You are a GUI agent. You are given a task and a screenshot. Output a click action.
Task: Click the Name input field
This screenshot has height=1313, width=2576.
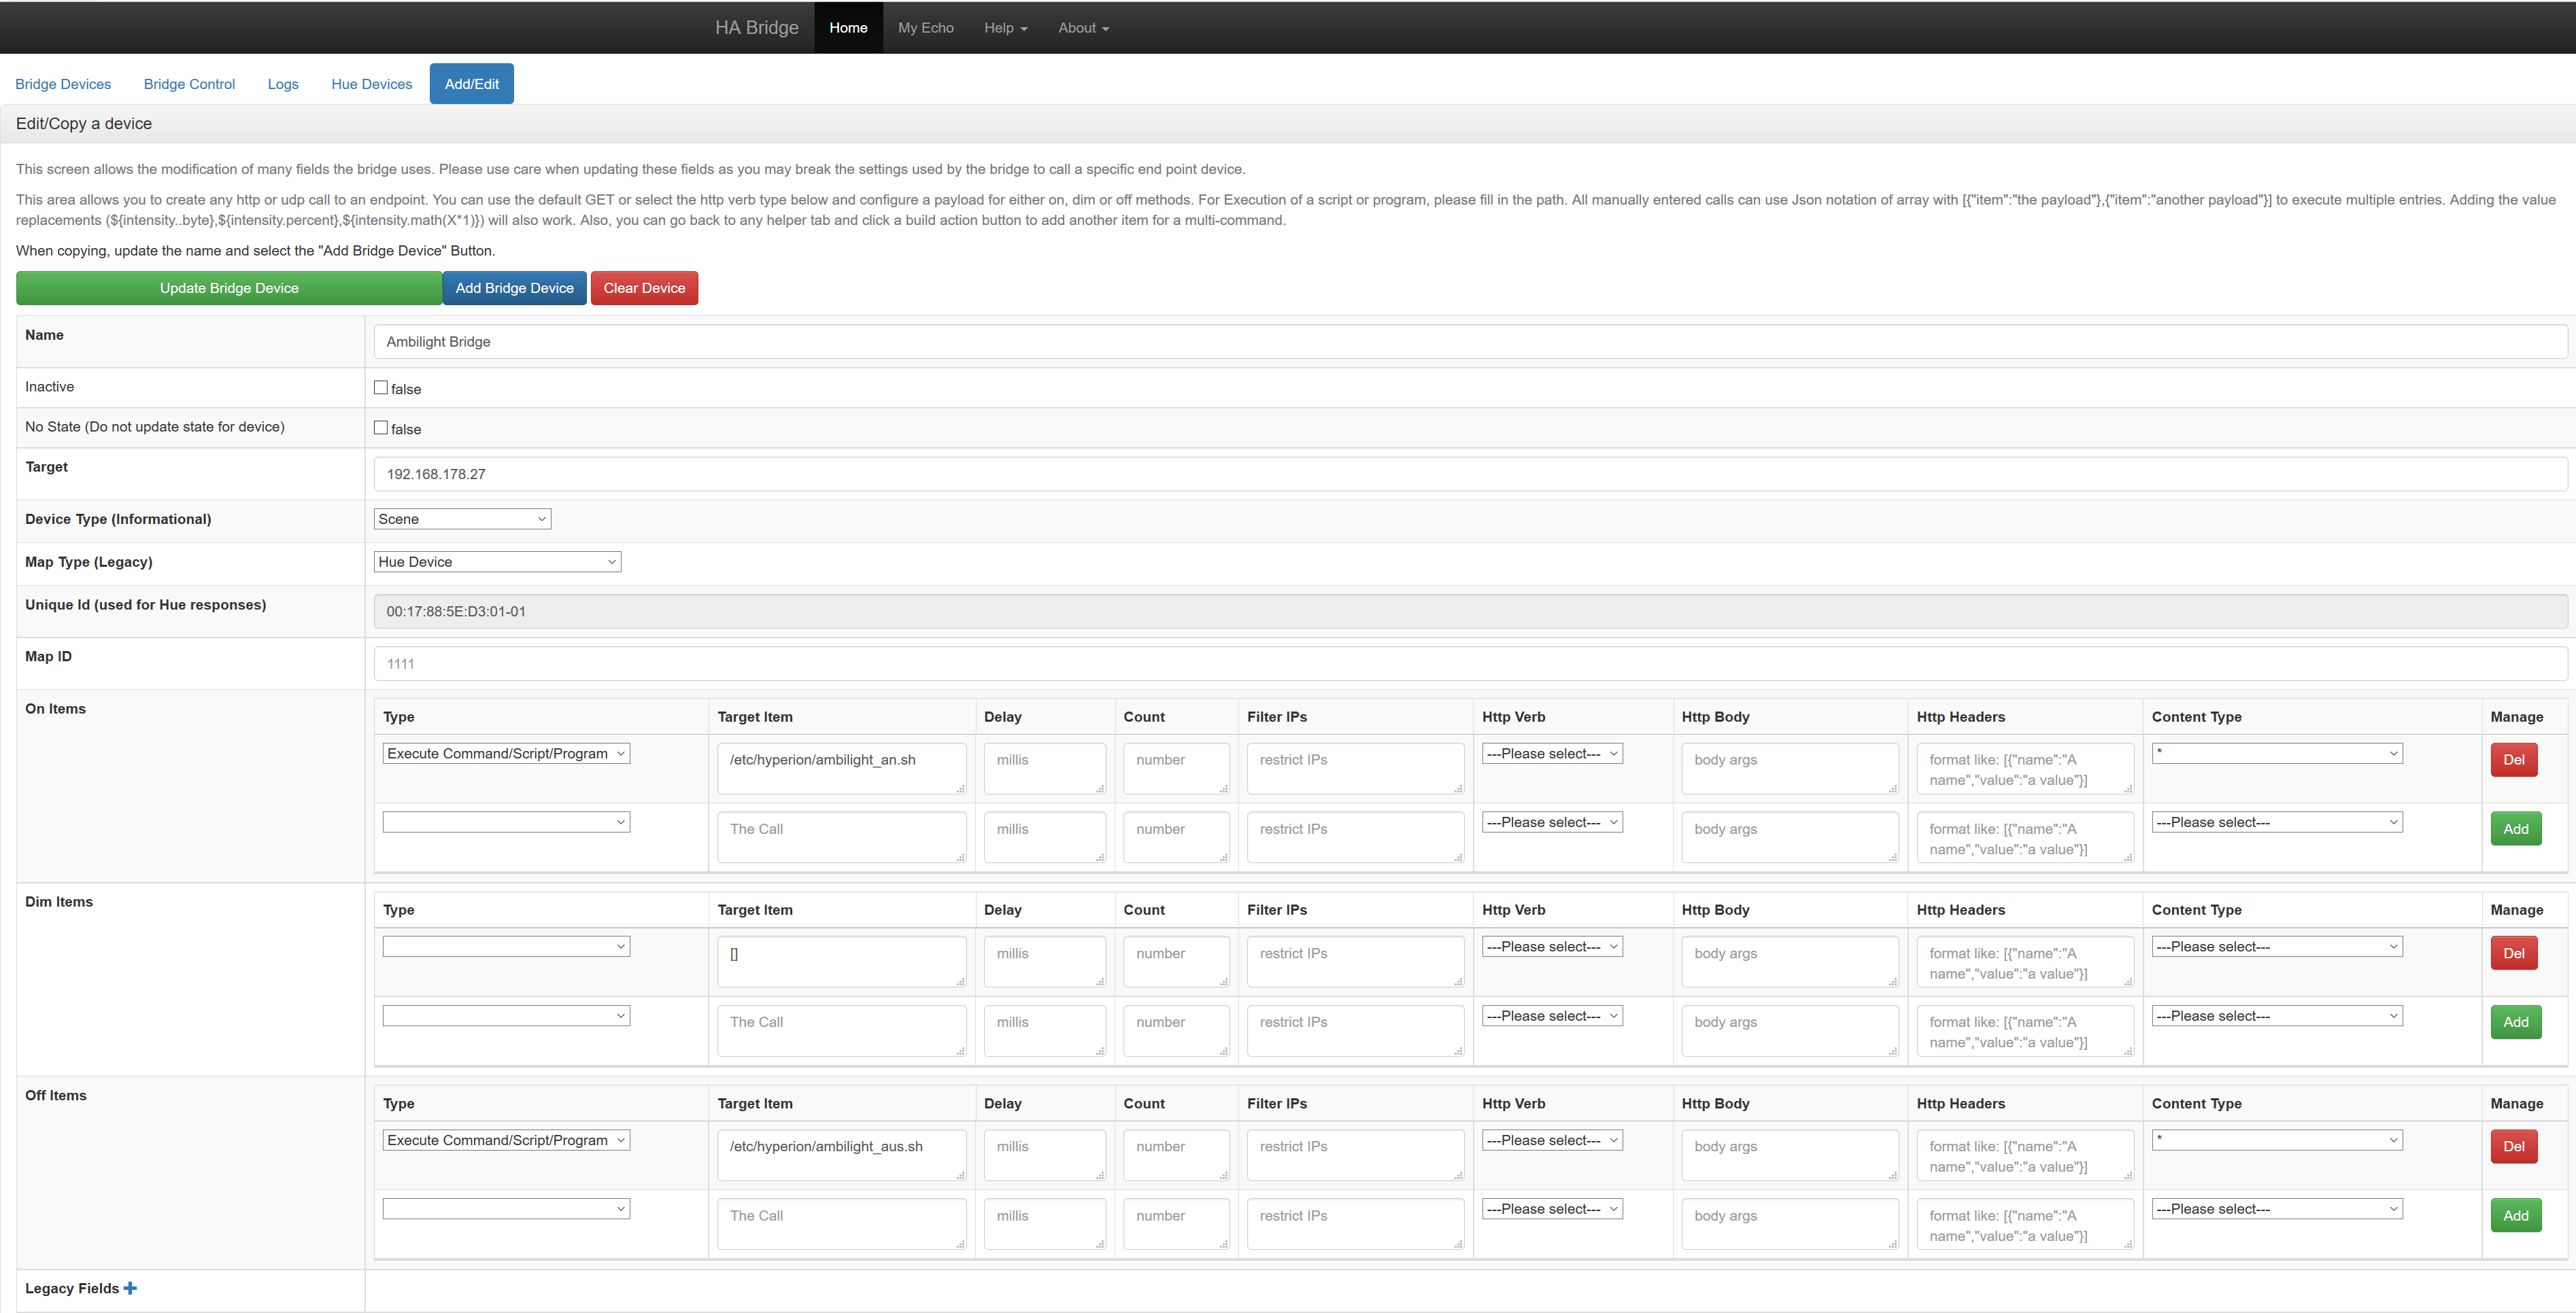(x=1470, y=342)
